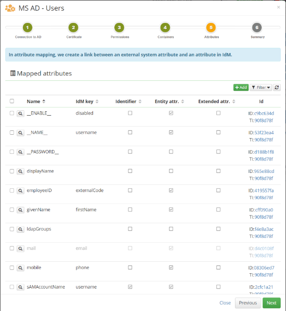Go back with the Previous button
Image resolution: width=286 pixels, height=311 pixels.
(x=248, y=303)
